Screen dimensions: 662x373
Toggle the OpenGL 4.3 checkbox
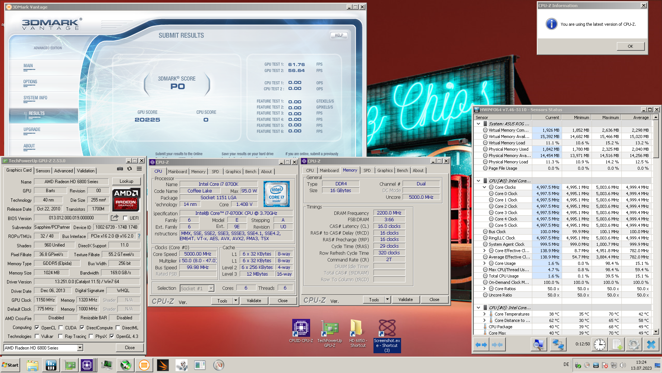tap(112, 336)
